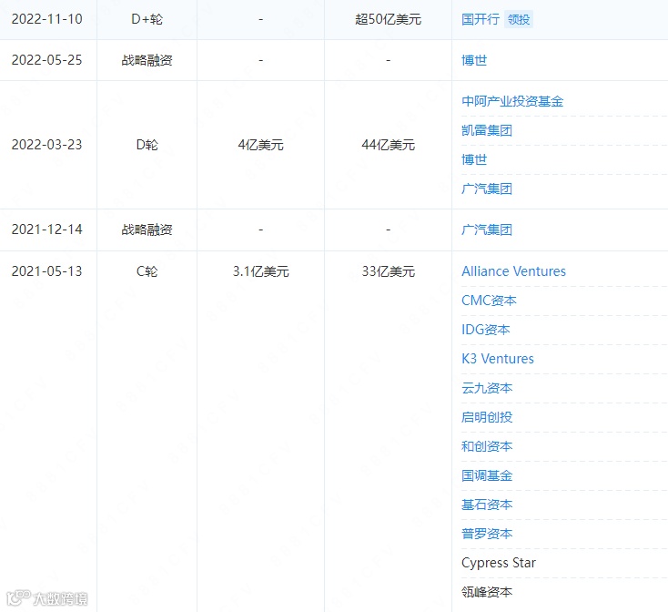Select 44亿美元 valuation cell
This screenshot has width=668, height=612.
pyautogui.click(x=388, y=145)
